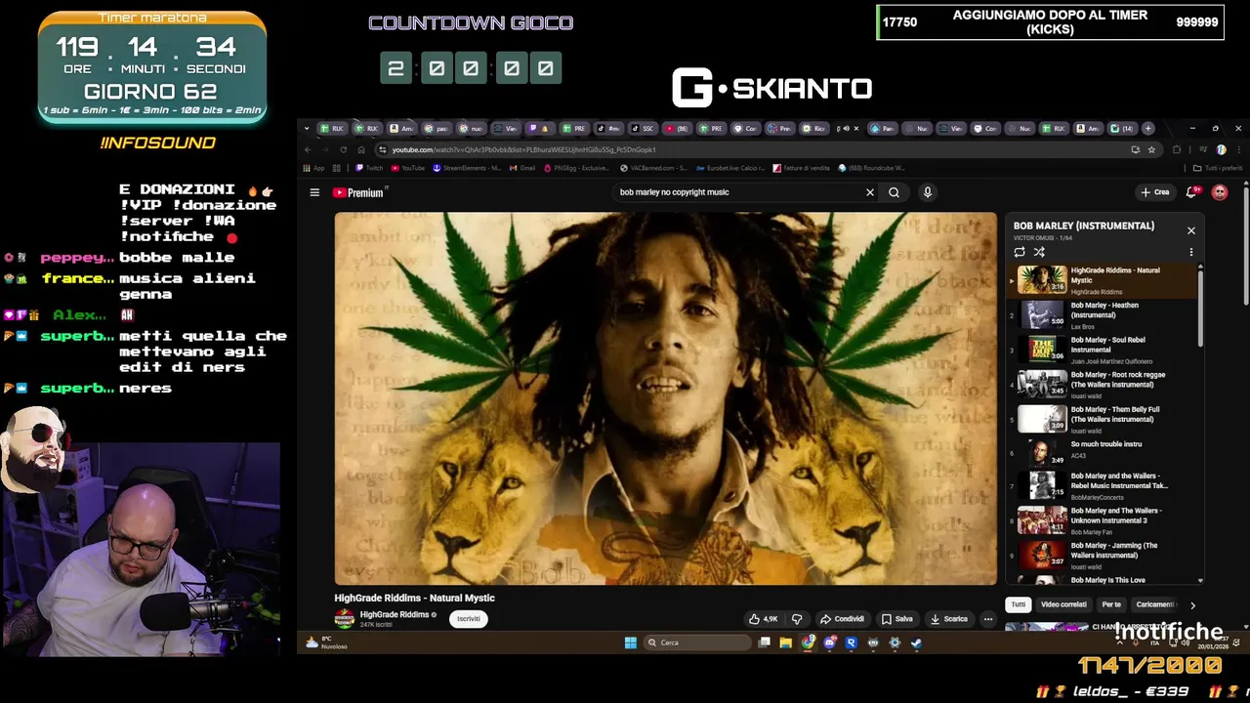
Task: Open the HighGrade Riddims channel name
Action: pyautogui.click(x=395, y=614)
